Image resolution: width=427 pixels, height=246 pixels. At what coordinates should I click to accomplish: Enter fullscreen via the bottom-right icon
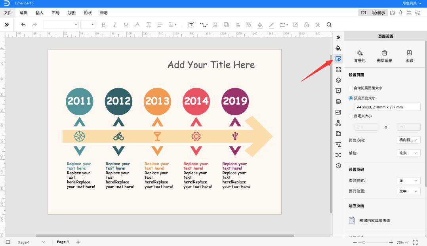coord(415,242)
